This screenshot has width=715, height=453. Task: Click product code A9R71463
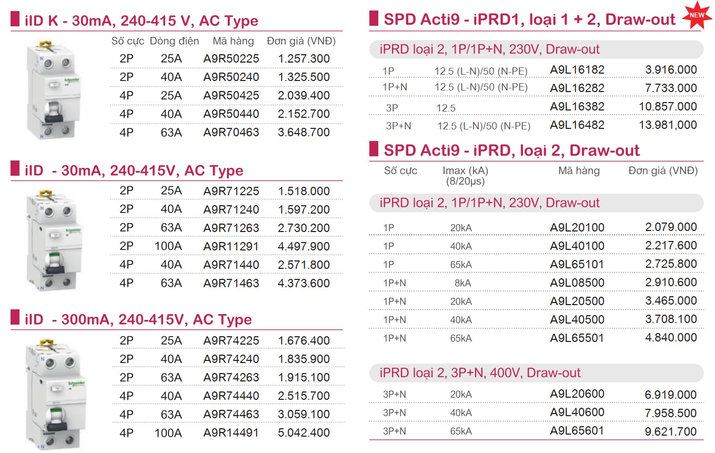point(231,284)
